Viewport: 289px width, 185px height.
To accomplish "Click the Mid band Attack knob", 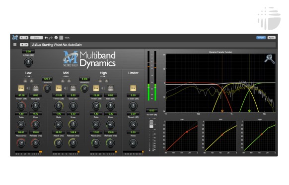I will click(59, 143).
